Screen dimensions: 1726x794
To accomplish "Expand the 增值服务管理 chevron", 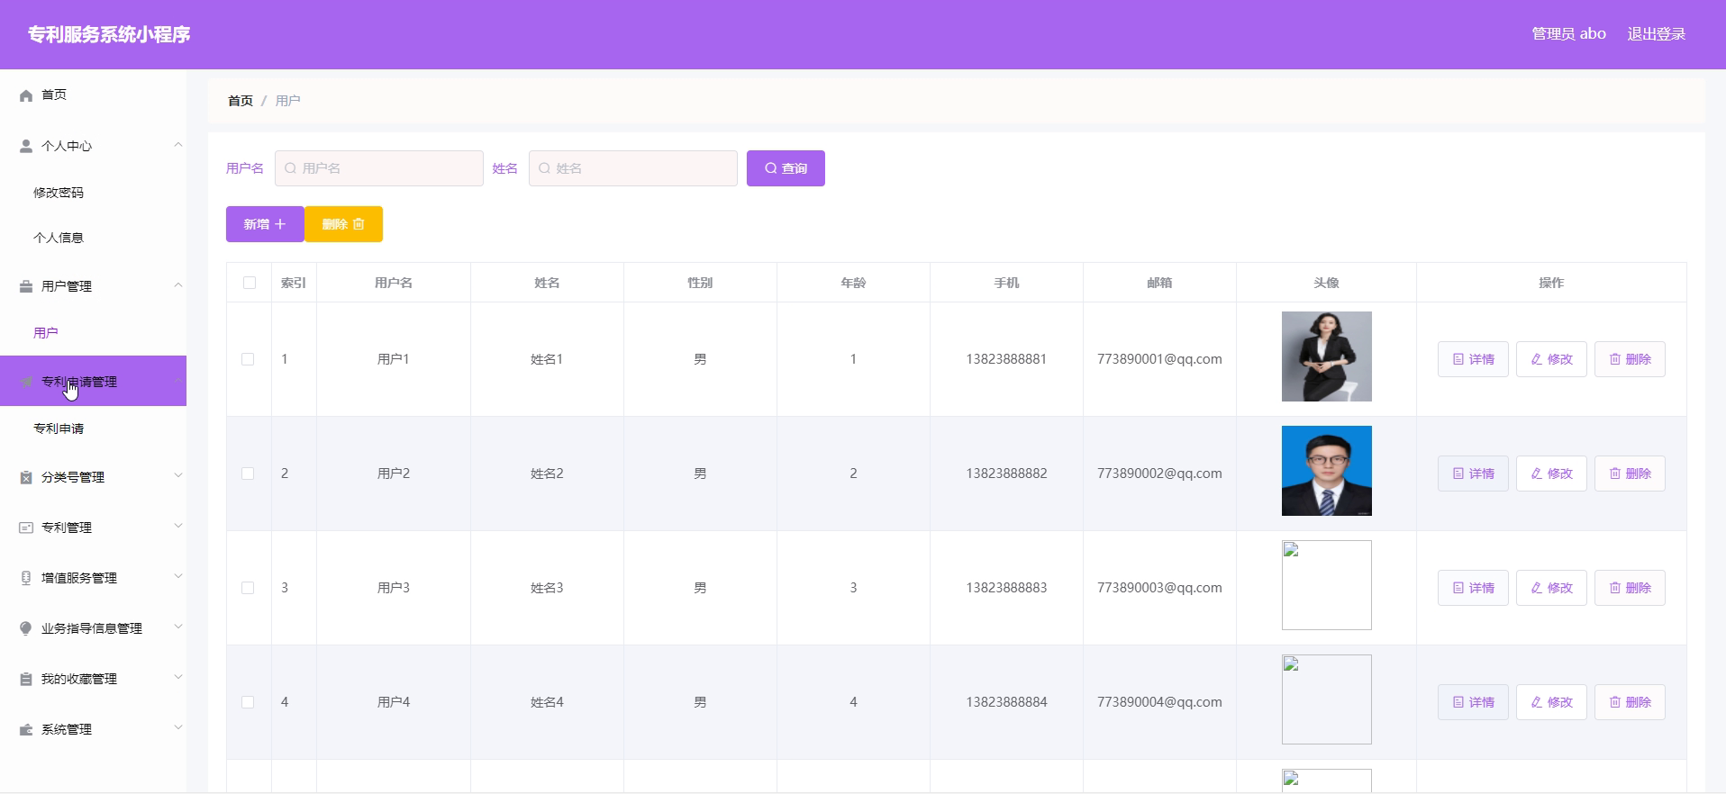I will [177, 577].
